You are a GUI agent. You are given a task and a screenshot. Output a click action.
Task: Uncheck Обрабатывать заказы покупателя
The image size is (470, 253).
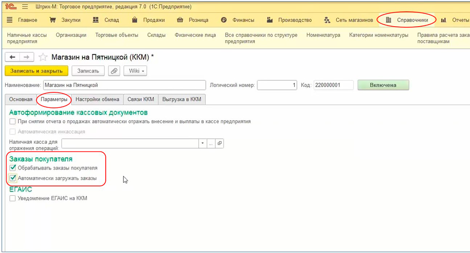[13, 168]
